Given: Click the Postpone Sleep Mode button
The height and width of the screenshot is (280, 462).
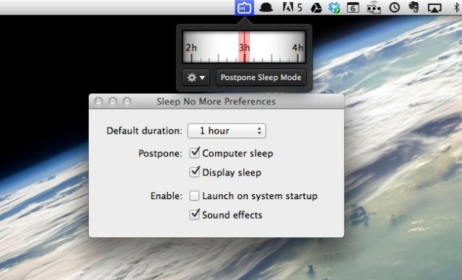Looking at the screenshot, I should [261, 77].
